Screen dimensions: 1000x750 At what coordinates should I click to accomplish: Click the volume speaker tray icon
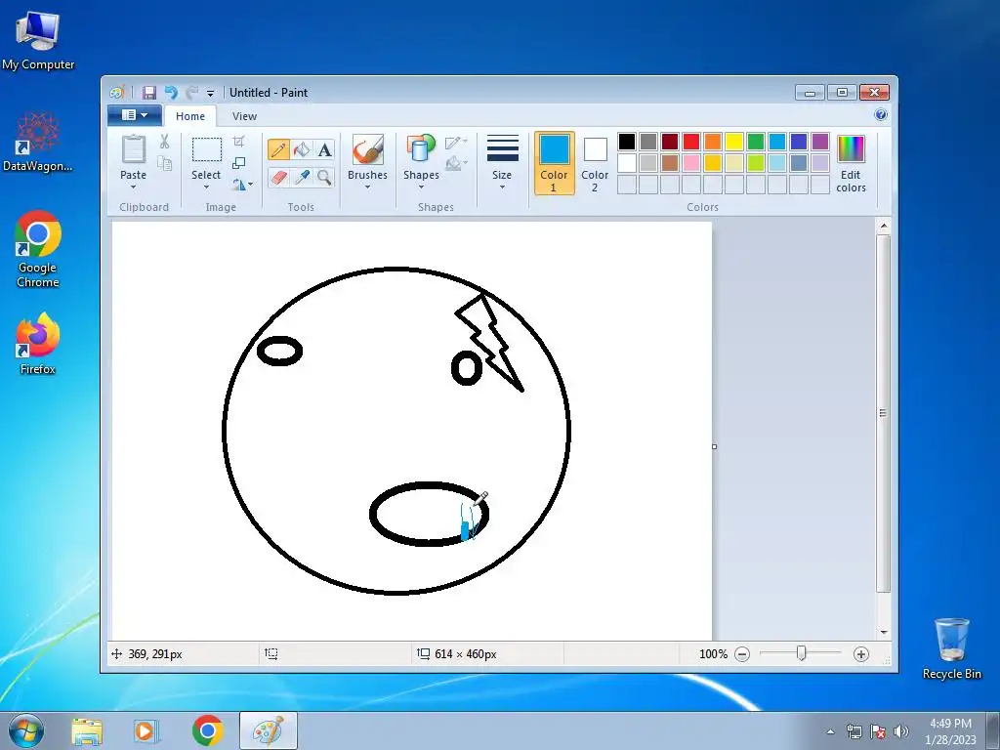(x=901, y=731)
